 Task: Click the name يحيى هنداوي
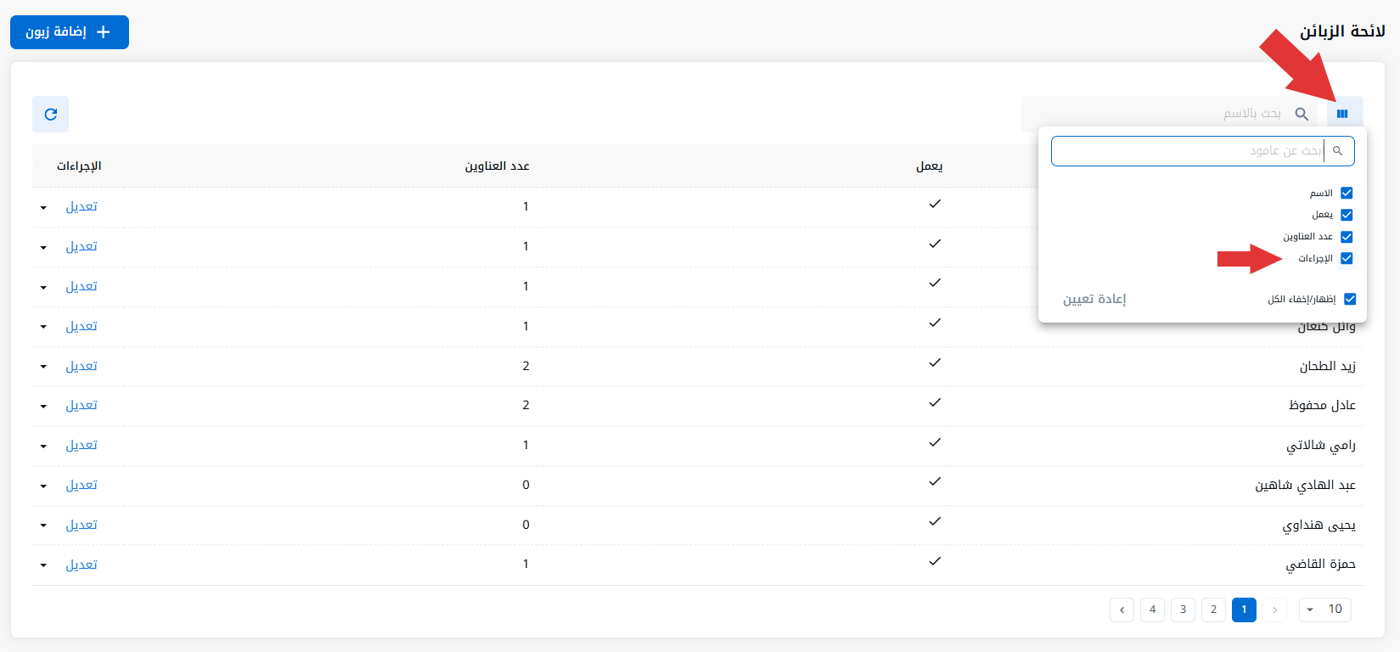point(1318,525)
